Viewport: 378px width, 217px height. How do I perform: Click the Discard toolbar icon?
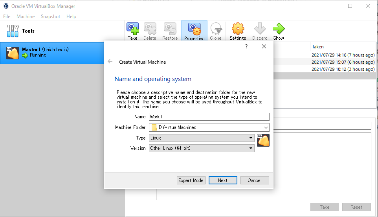[260, 29]
